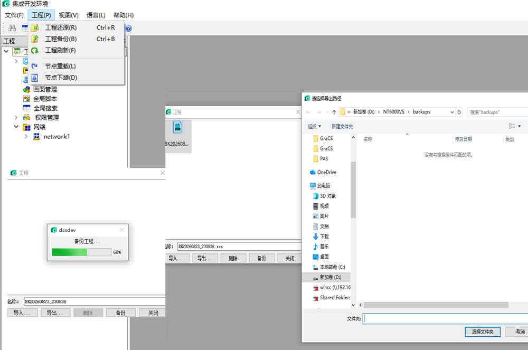Select 本地磁盘 (C:) in sidebar
Image resolution: width=528 pixels, height=350 pixels.
[332, 267]
